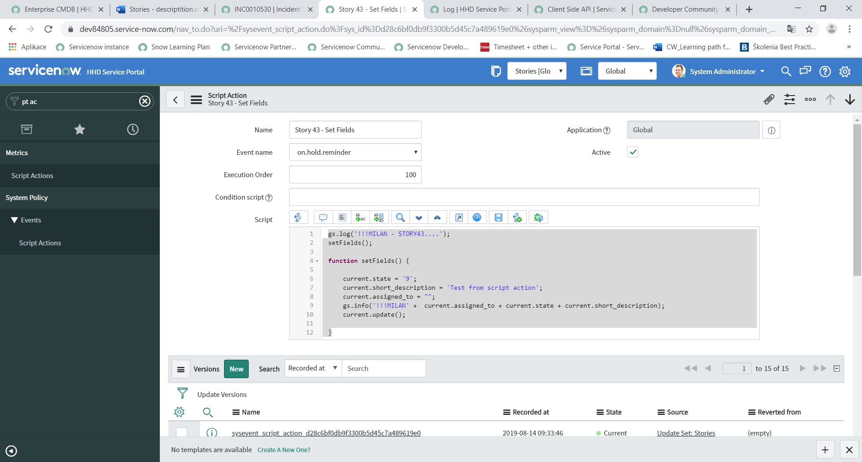The width and height of the screenshot is (862, 462).
Task: Go to next record down arrow
Action: tap(850, 99)
